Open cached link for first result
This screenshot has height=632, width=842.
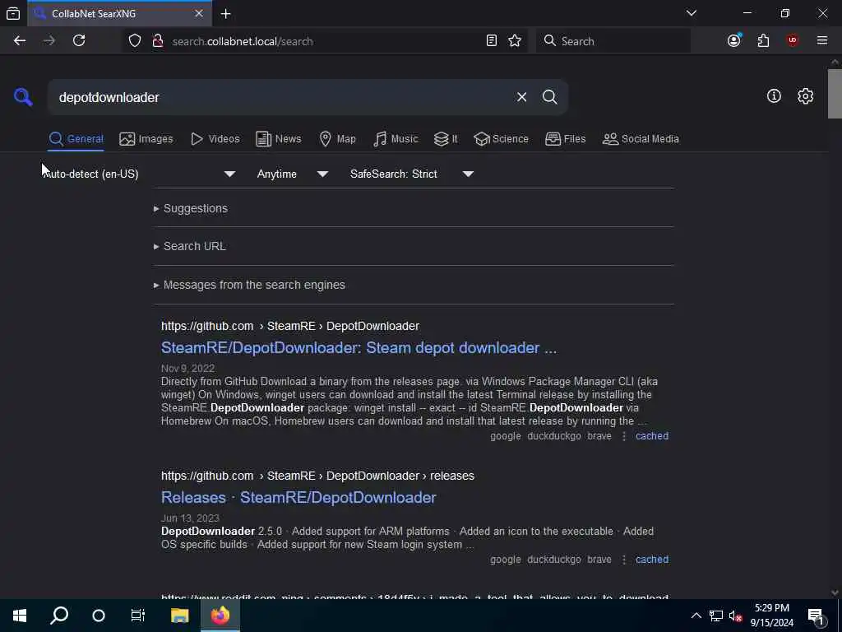(x=652, y=436)
